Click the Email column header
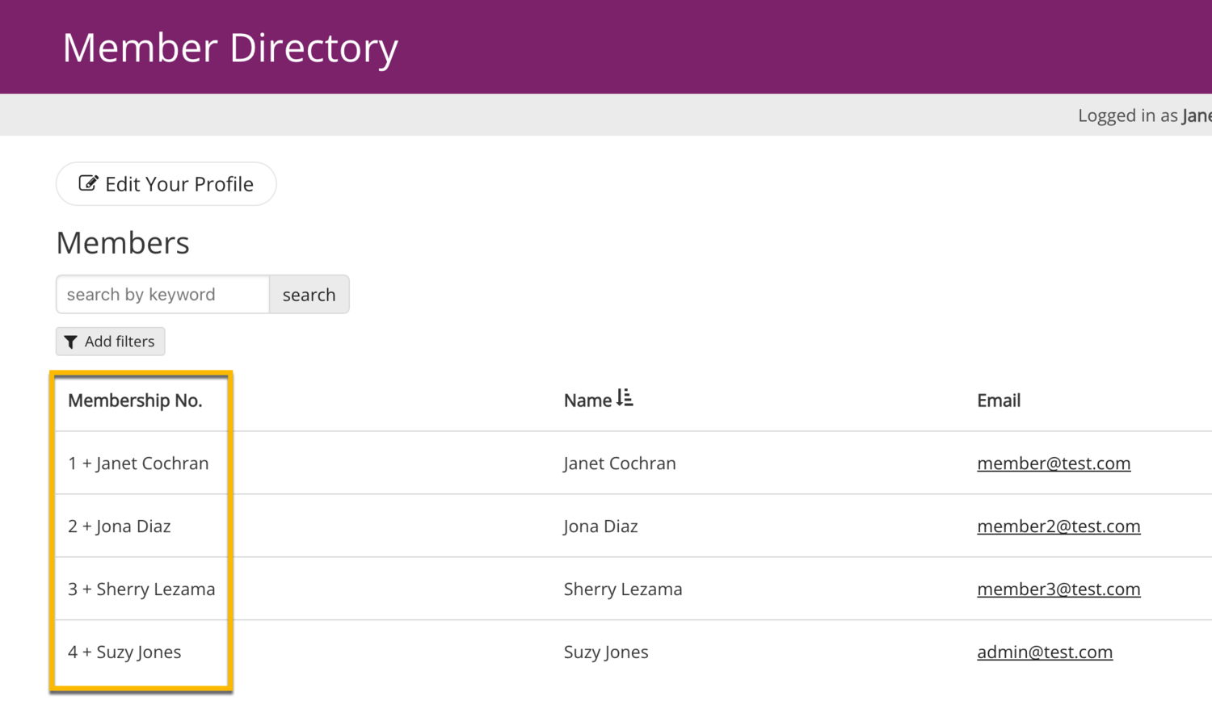Screen dimensions: 1212x713 (998, 401)
